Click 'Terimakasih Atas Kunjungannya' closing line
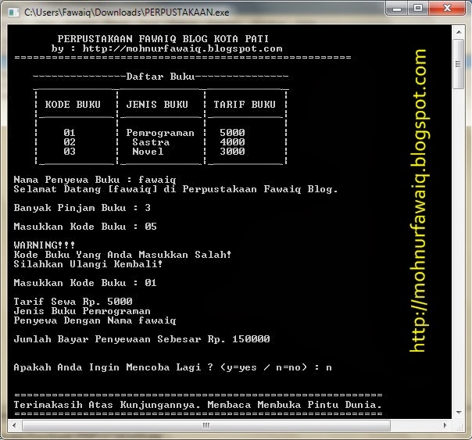This screenshot has height=440, width=472. 198,405
